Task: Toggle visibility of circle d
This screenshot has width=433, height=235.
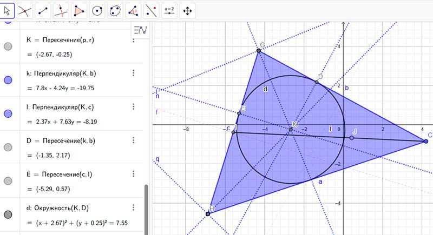Action: click(x=8, y=215)
